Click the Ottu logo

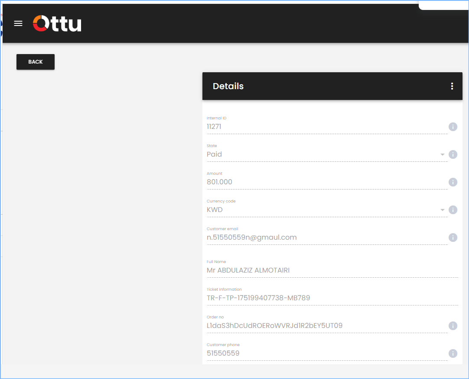tap(57, 23)
